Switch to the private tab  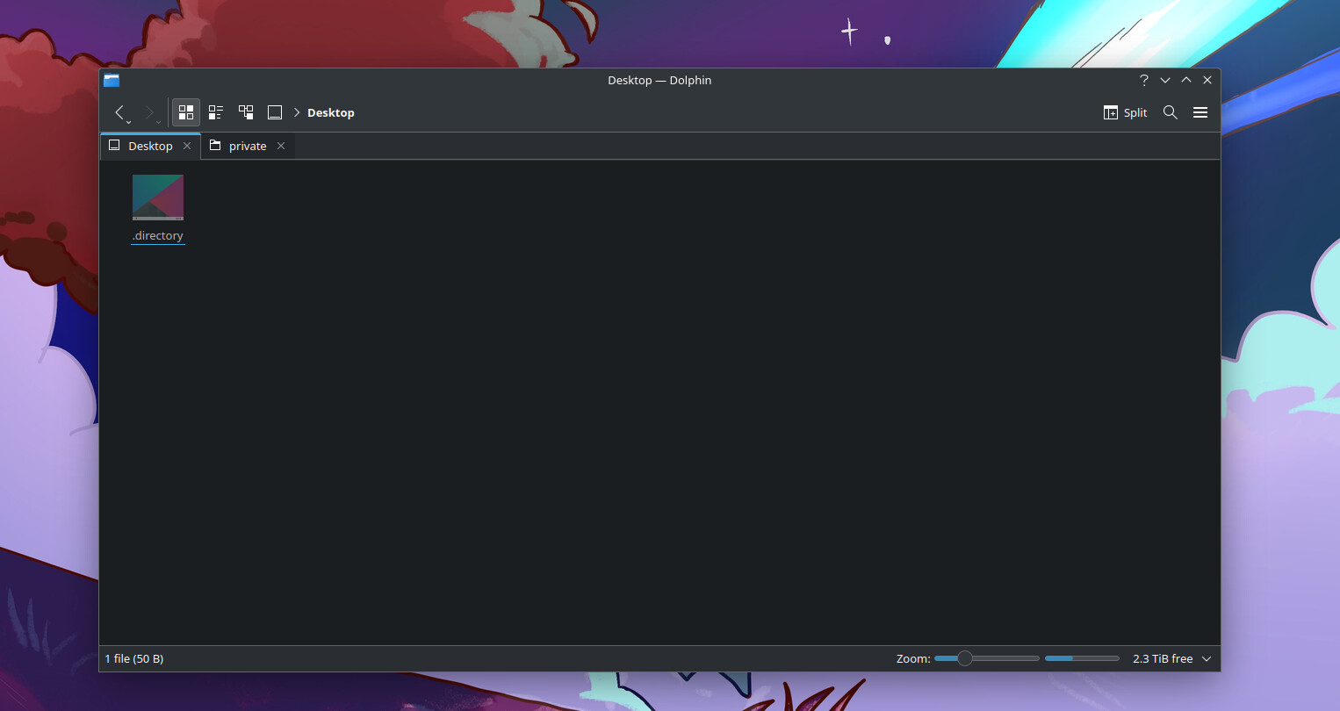click(247, 147)
